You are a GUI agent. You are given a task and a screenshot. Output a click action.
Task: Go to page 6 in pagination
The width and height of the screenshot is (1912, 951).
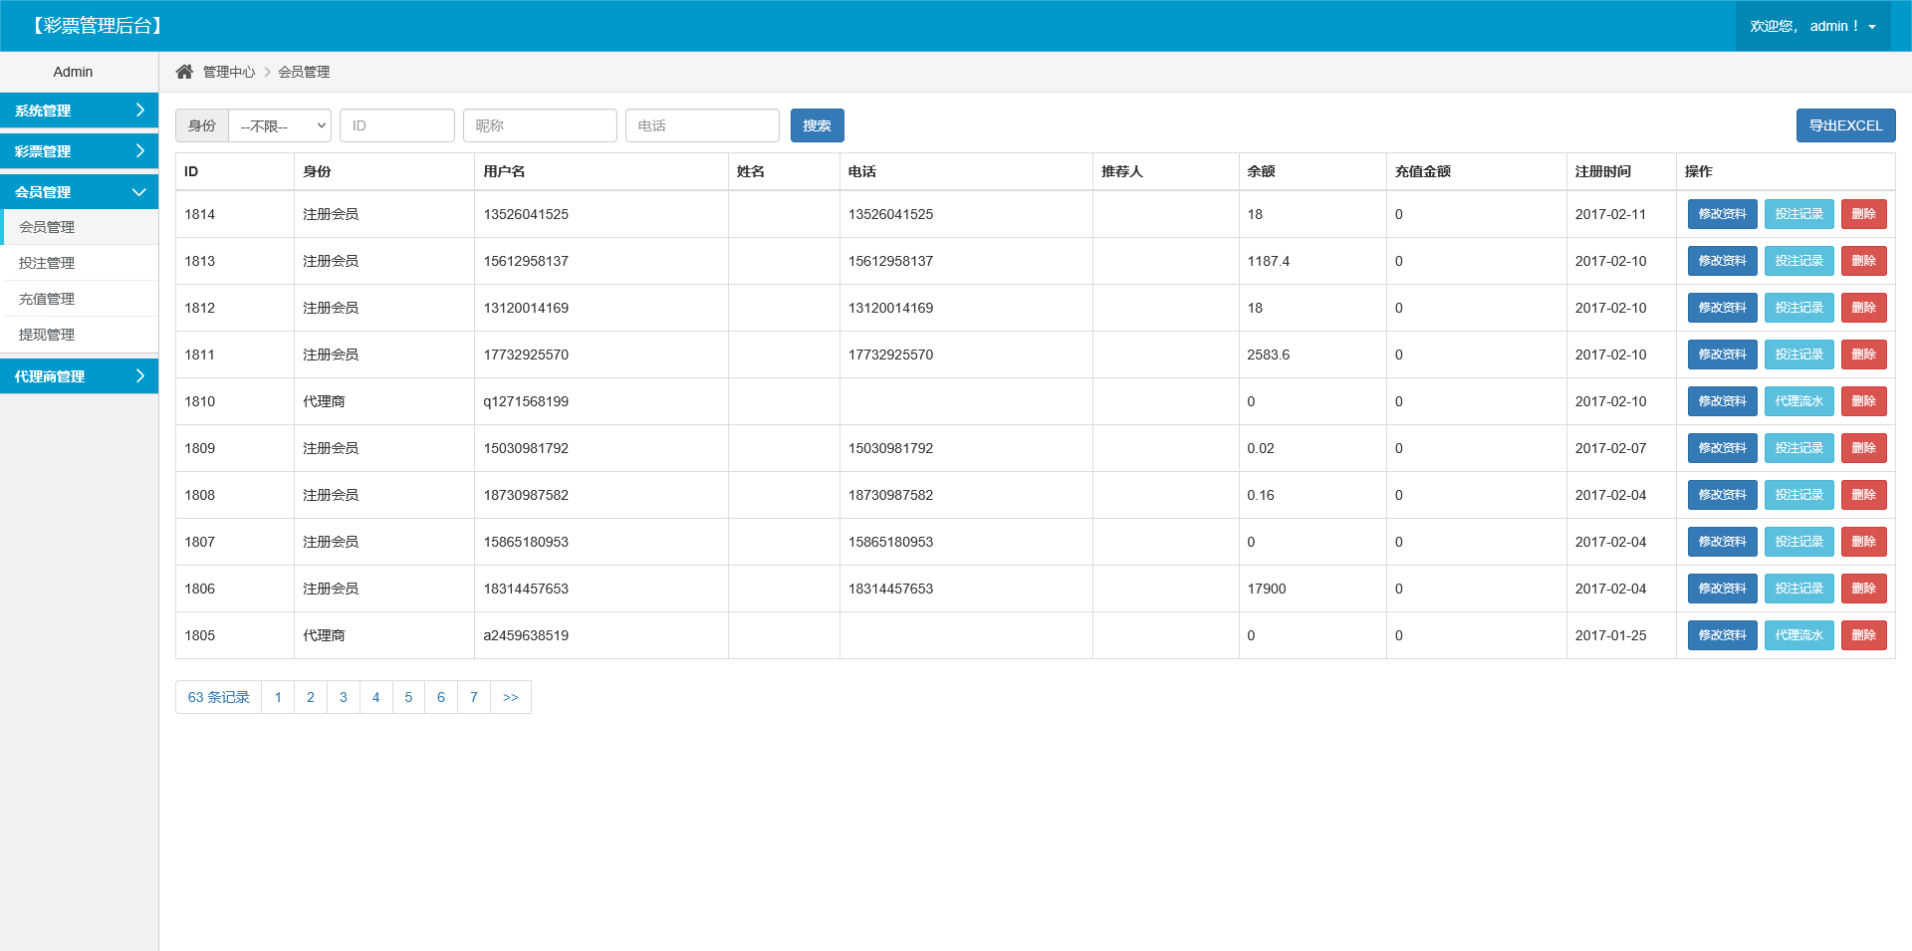(x=441, y=697)
